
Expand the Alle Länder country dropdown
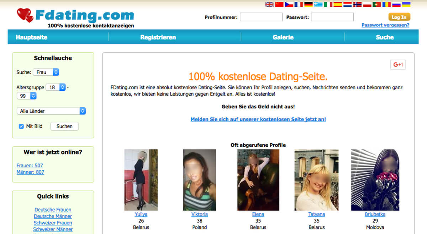[x=51, y=111]
